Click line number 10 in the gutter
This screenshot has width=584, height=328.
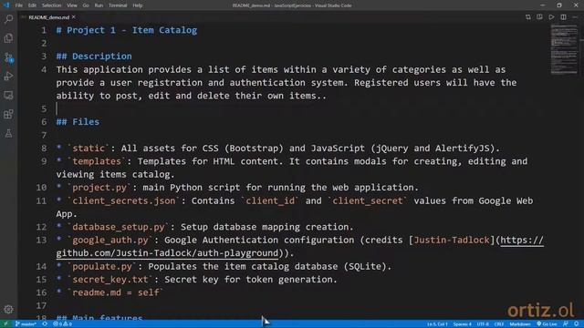pos(41,188)
